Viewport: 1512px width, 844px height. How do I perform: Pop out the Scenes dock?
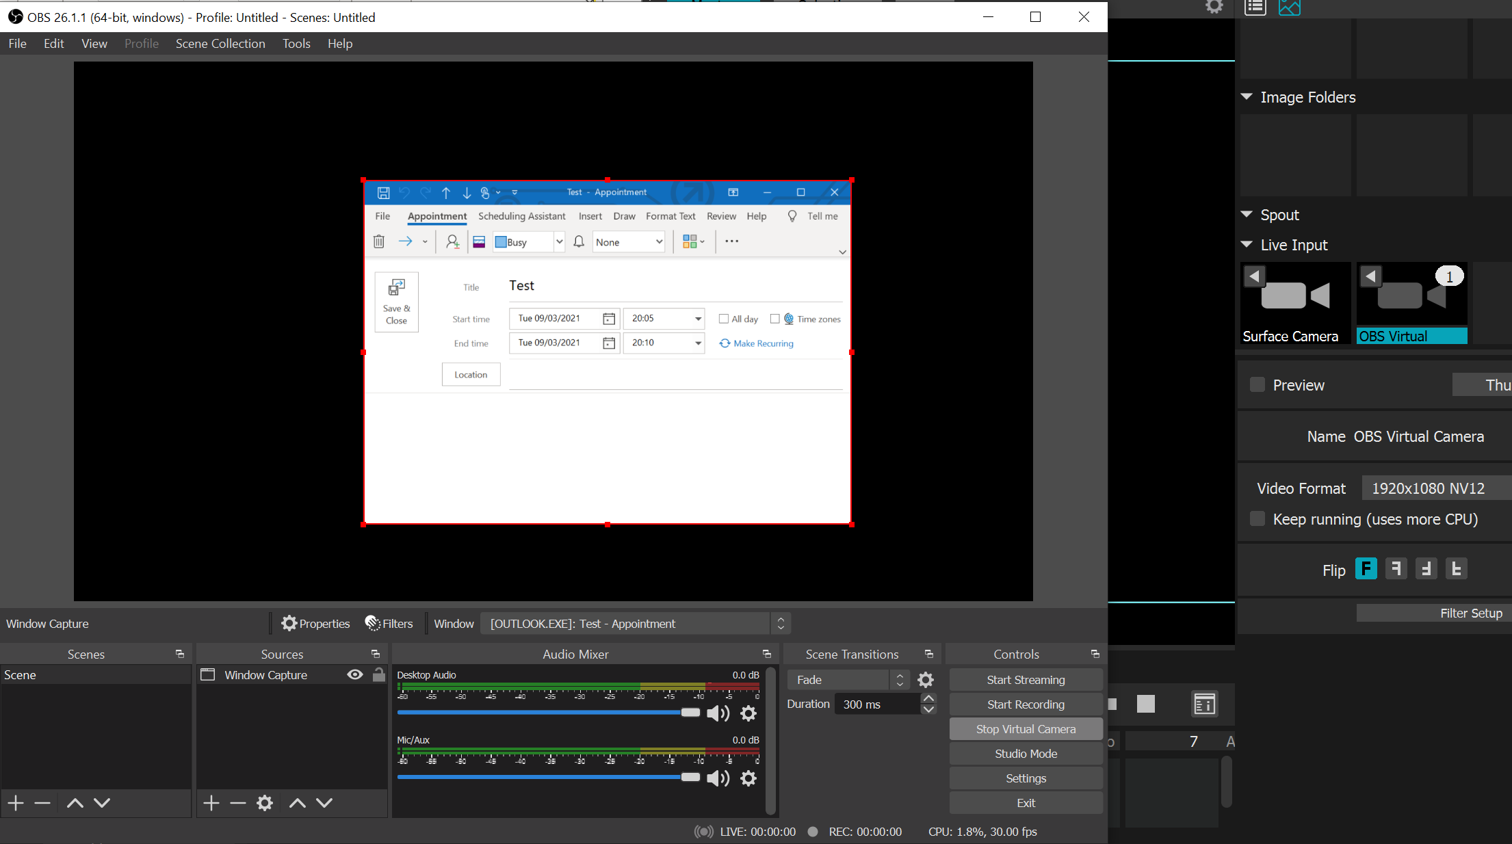[180, 654]
